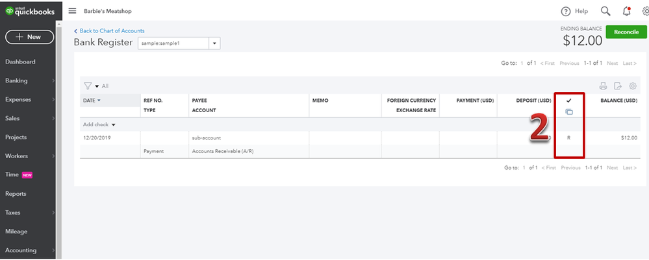Click the top pagination First link
Image resolution: width=649 pixels, height=260 pixels.
pos(548,64)
